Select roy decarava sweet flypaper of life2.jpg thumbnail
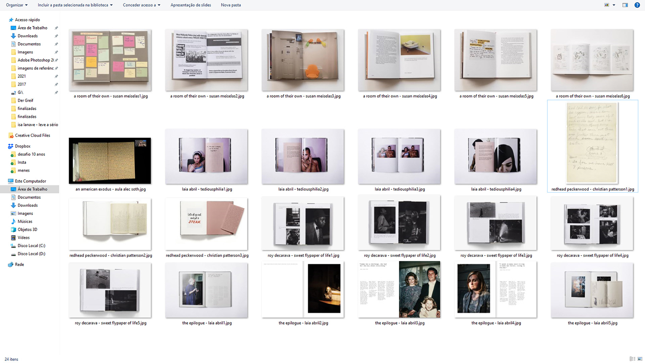645x363 pixels. point(399,223)
